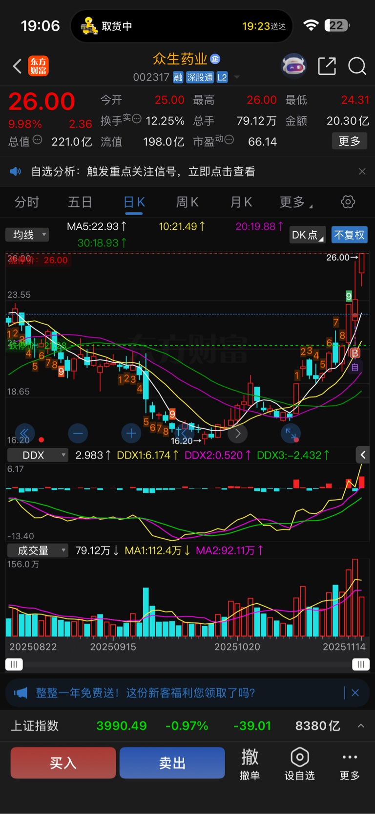This screenshot has height=814, width=375.
Task: Open the 取货中 delivery live activity
Action: tap(182, 26)
